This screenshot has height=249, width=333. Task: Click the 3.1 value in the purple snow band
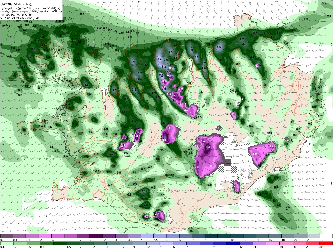coord(176,96)
